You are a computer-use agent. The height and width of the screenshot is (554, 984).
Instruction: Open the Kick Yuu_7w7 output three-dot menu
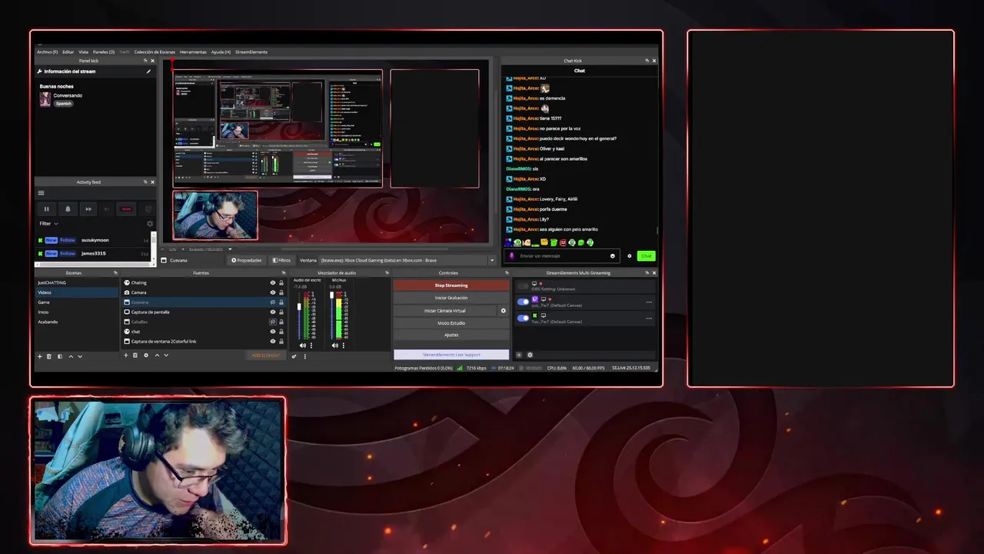click(649, 319)
